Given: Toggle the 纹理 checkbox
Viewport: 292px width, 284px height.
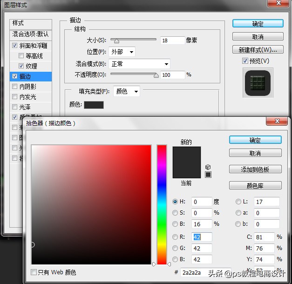Looking at the screenshot, I should coord(21,66).
